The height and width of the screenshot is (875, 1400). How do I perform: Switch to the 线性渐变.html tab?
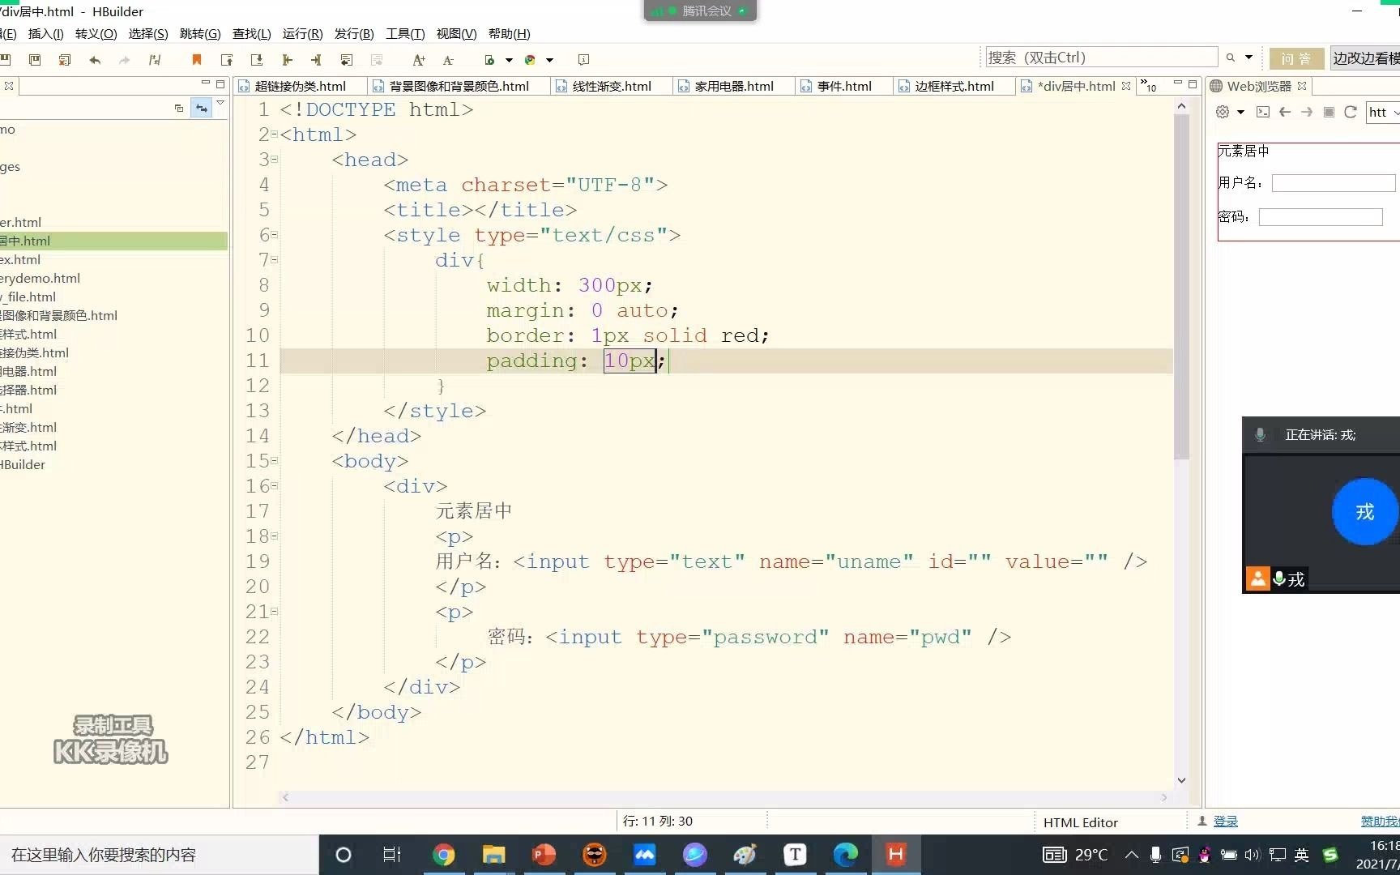(x=612, y=86)
